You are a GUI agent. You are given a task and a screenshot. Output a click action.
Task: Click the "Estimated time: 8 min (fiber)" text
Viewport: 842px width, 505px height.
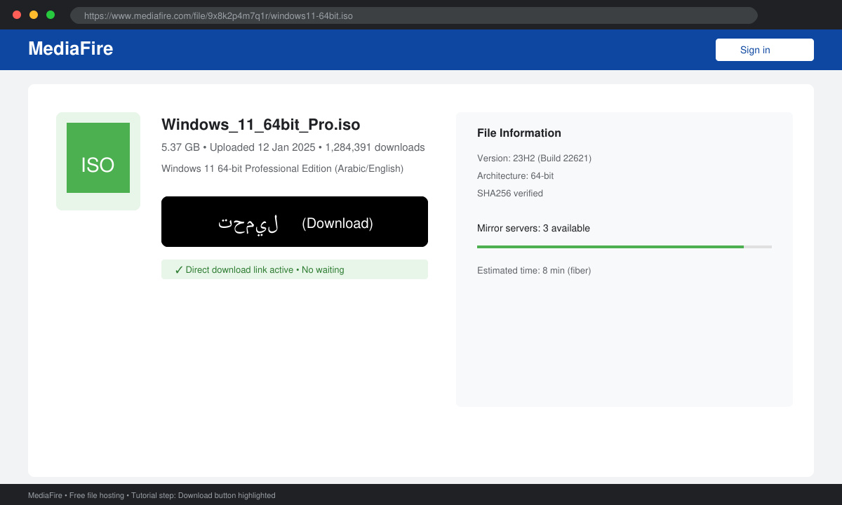(x=534, y=270)
